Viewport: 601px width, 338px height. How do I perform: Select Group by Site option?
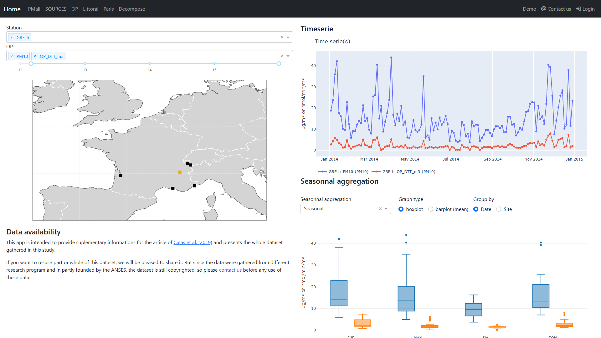[499, 209]
